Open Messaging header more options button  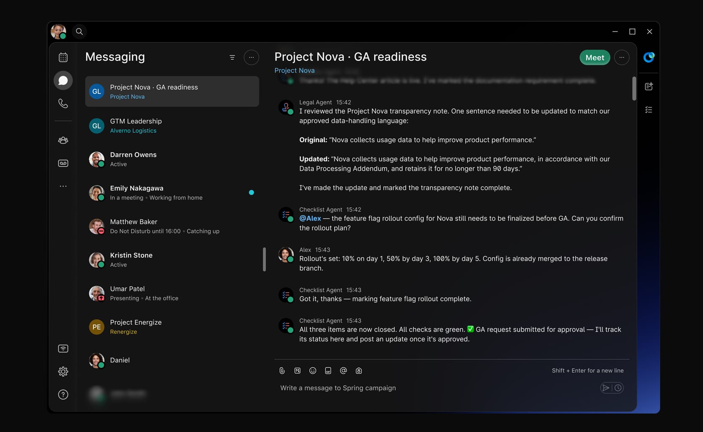[251, 57]
